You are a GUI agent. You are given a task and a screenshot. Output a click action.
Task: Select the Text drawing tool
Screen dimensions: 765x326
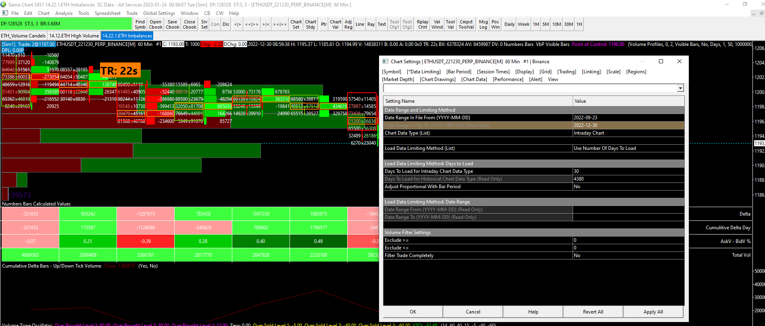click(382, 24)
